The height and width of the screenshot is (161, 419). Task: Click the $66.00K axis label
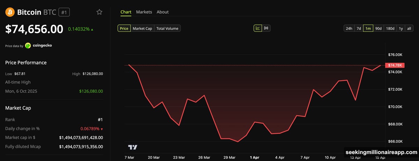pos(395,141)
